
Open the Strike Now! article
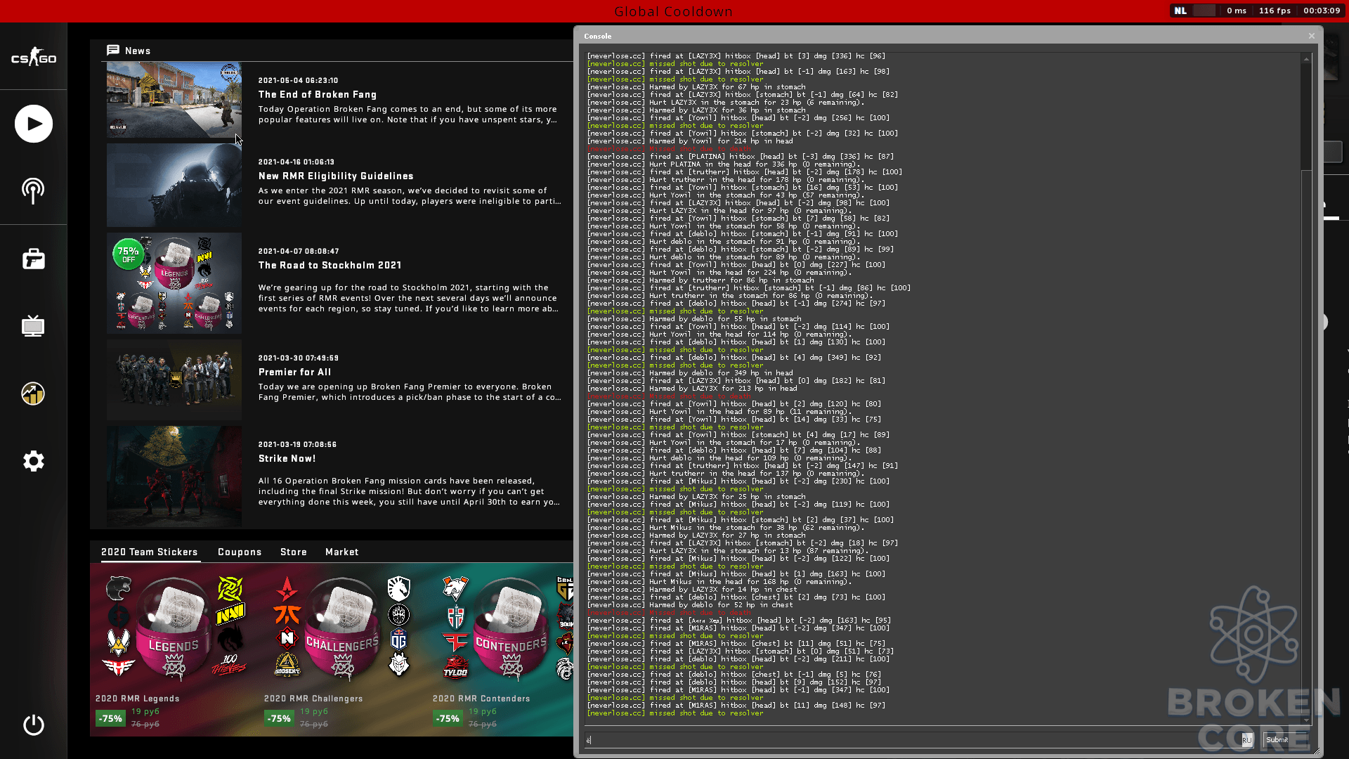click(287, 458)
